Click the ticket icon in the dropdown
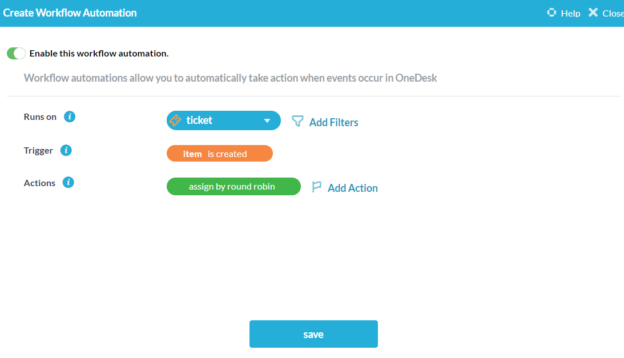 point(176,120)
